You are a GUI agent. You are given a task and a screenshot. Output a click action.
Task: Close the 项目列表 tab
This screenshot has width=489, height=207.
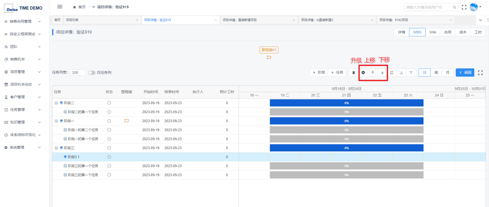[137, 20]
